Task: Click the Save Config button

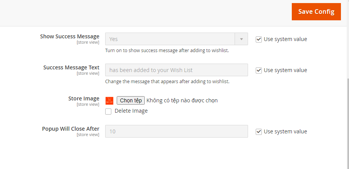Action: 316,11
